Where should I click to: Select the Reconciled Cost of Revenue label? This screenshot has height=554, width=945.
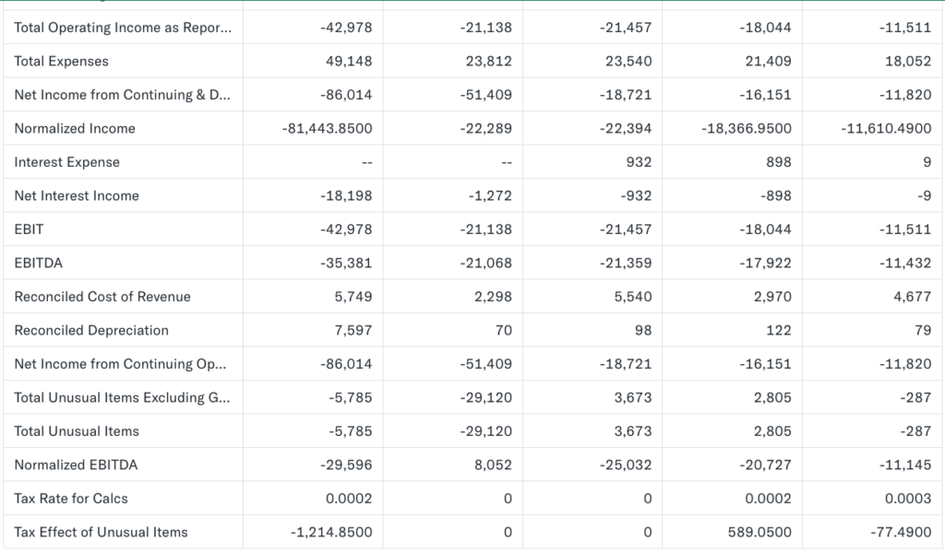[102, 297]
